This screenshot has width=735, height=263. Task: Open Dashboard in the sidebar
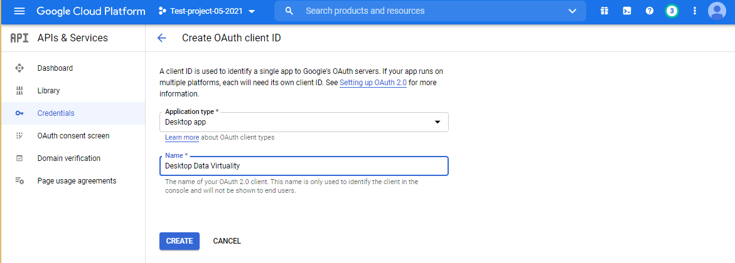55,68
